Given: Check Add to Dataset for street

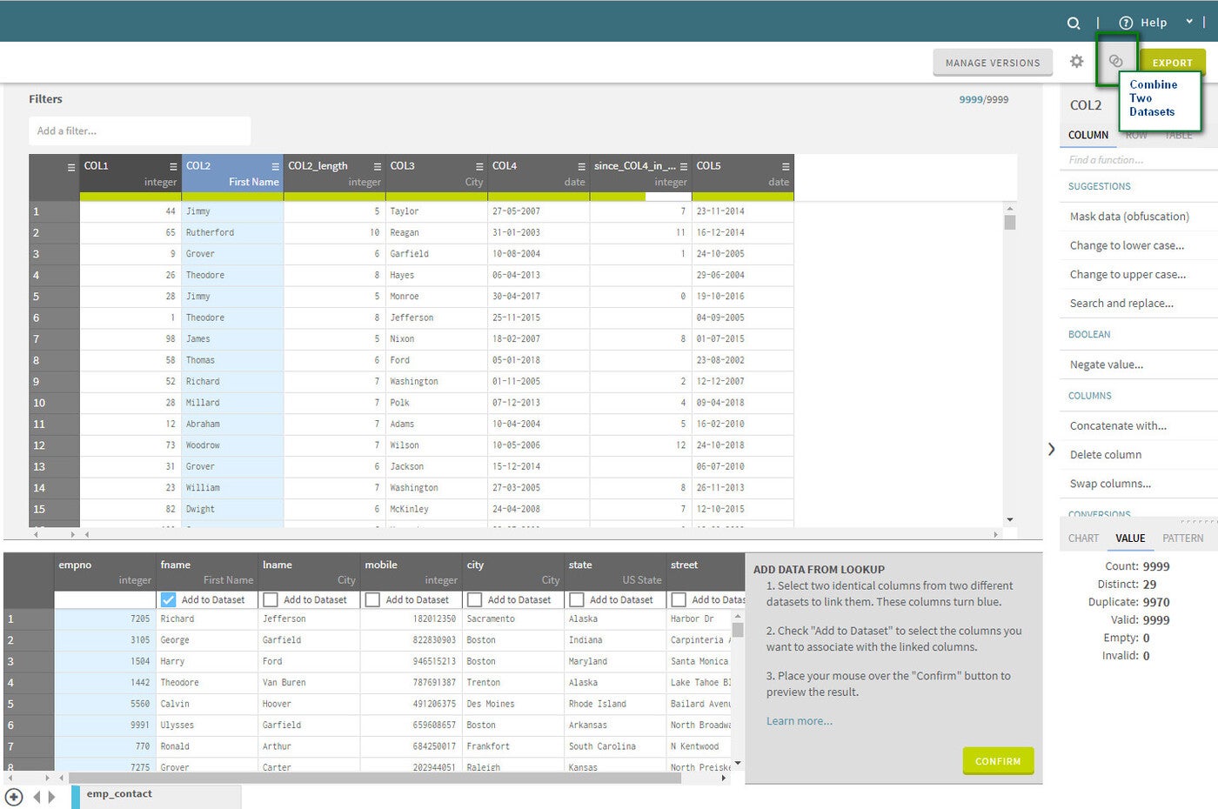Looking at the screenshot, I should pos(679,600).
